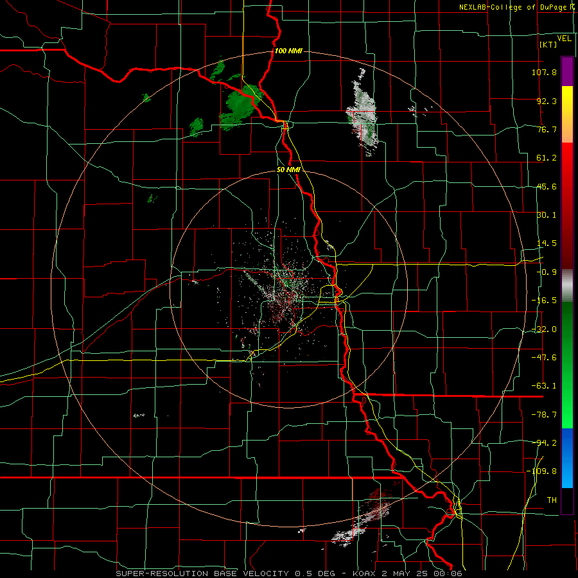Image resolution: width=578 pixels, height=578 pixels.
Task: Select the -94.2 legend value
Action: point(544,442)
